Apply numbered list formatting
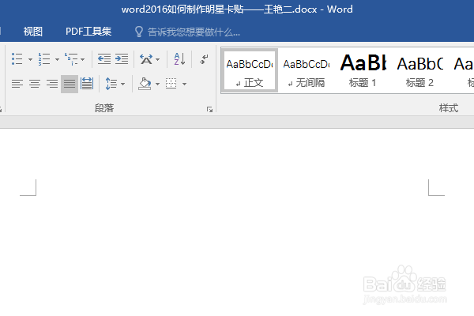Image resolution: width=474 pixels, height=316 pixels. (43, 59)
